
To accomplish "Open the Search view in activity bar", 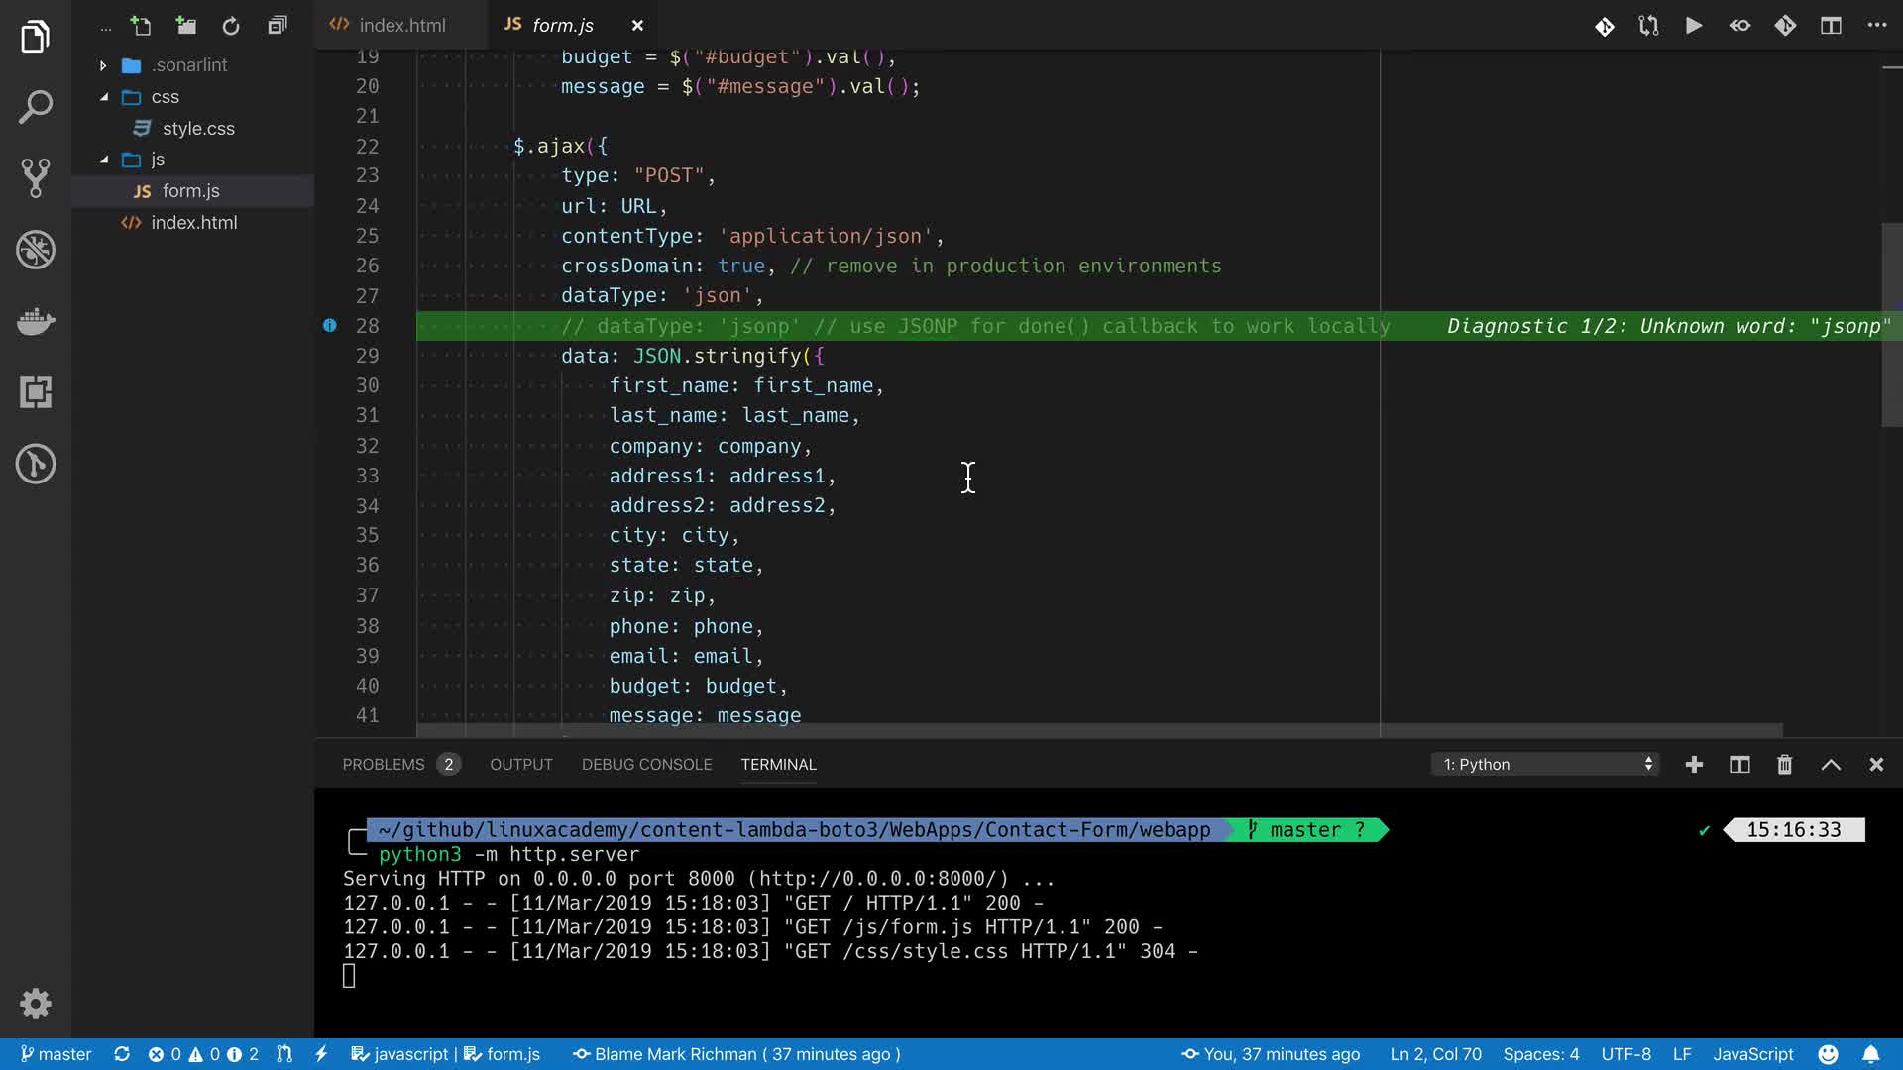I will pyautogui.click(x=36, y=107).
